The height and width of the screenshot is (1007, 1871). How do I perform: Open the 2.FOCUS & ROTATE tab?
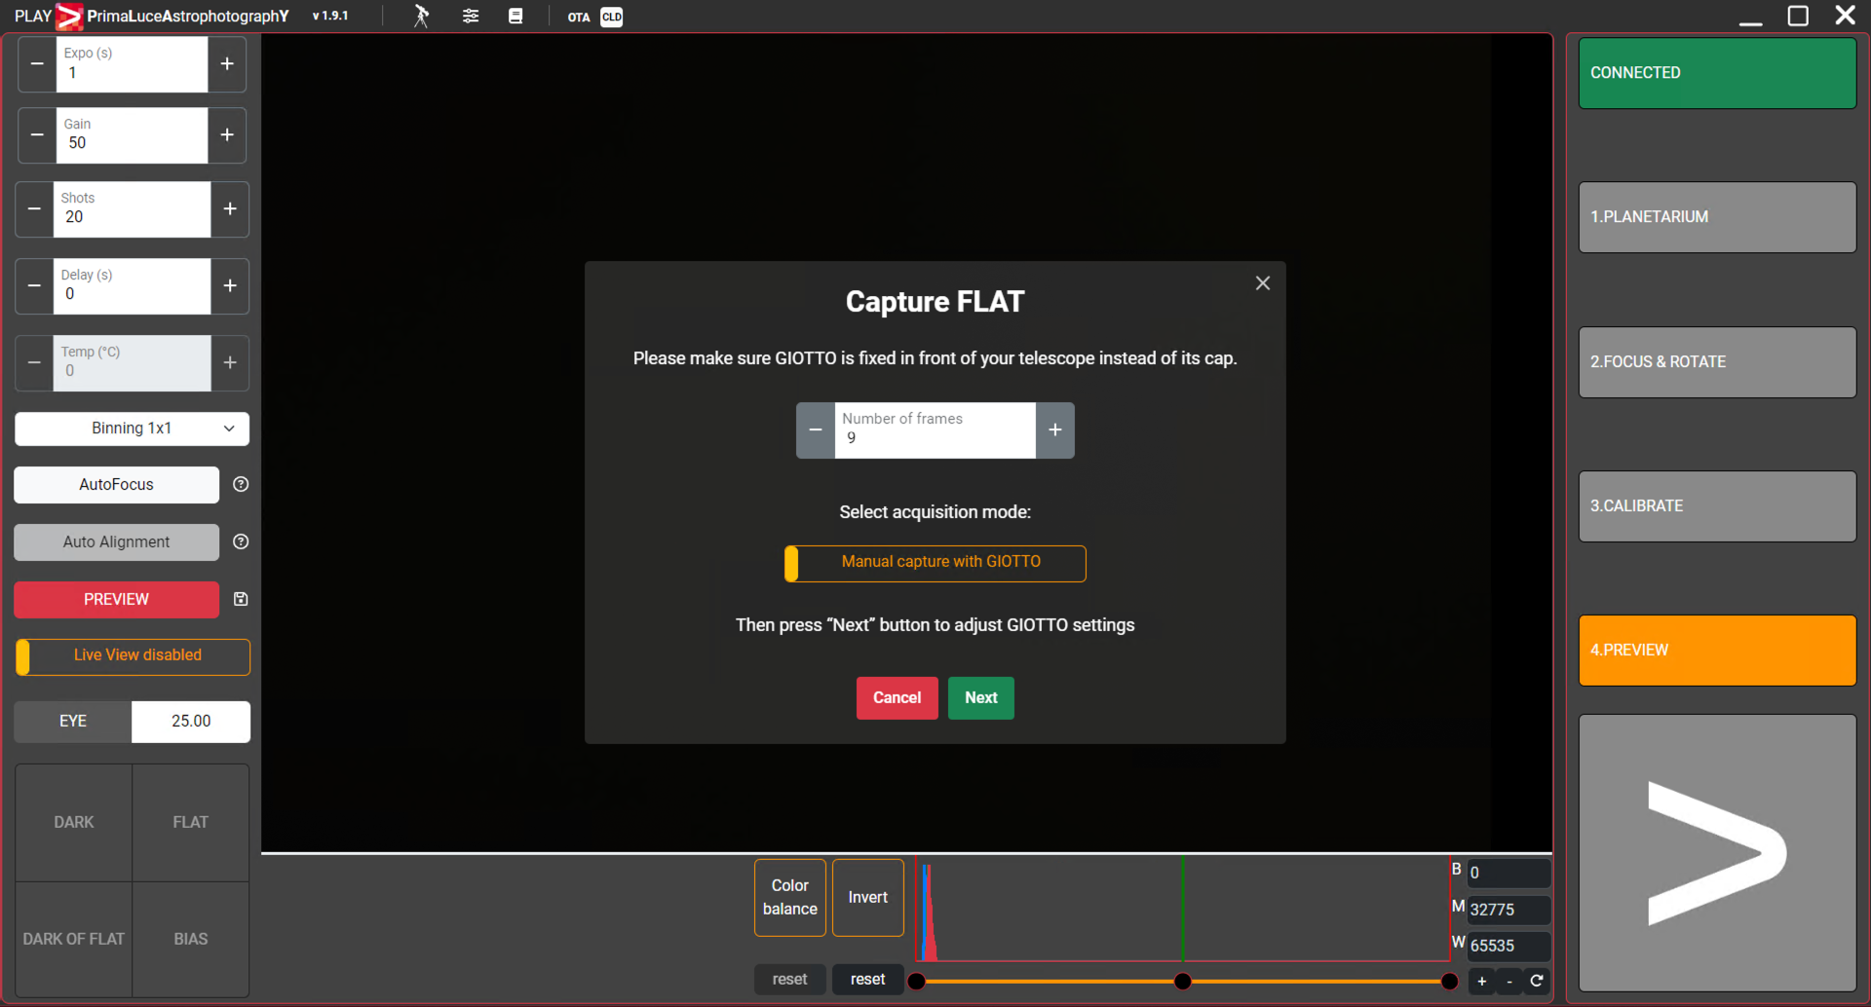point(1717,362)
